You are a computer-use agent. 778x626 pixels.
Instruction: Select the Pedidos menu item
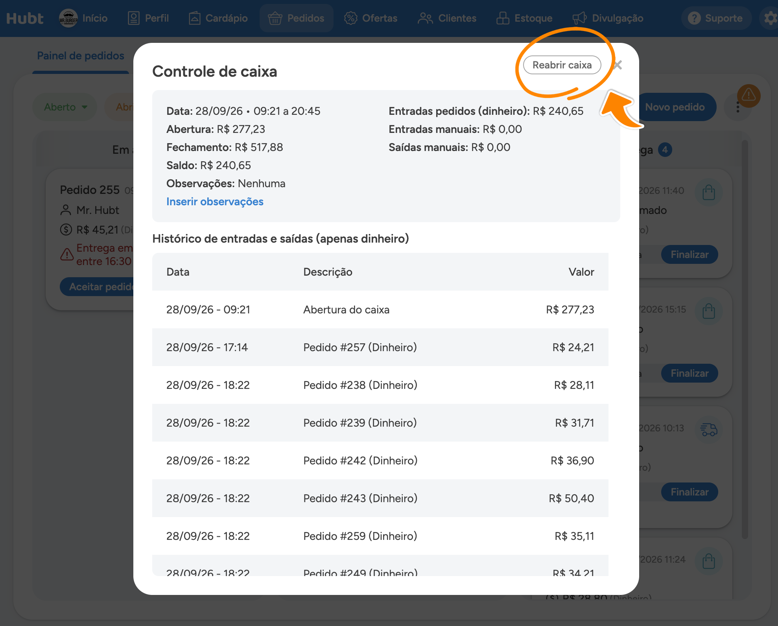[x=296, y=18]
